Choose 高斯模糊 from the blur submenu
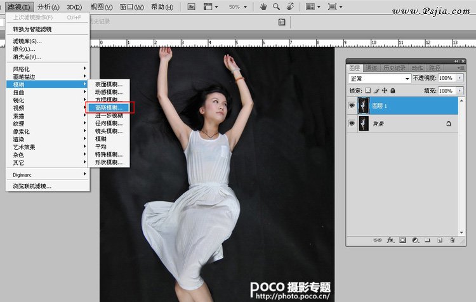Viewport: 476px width, 302px height. [x=109, y=108]
